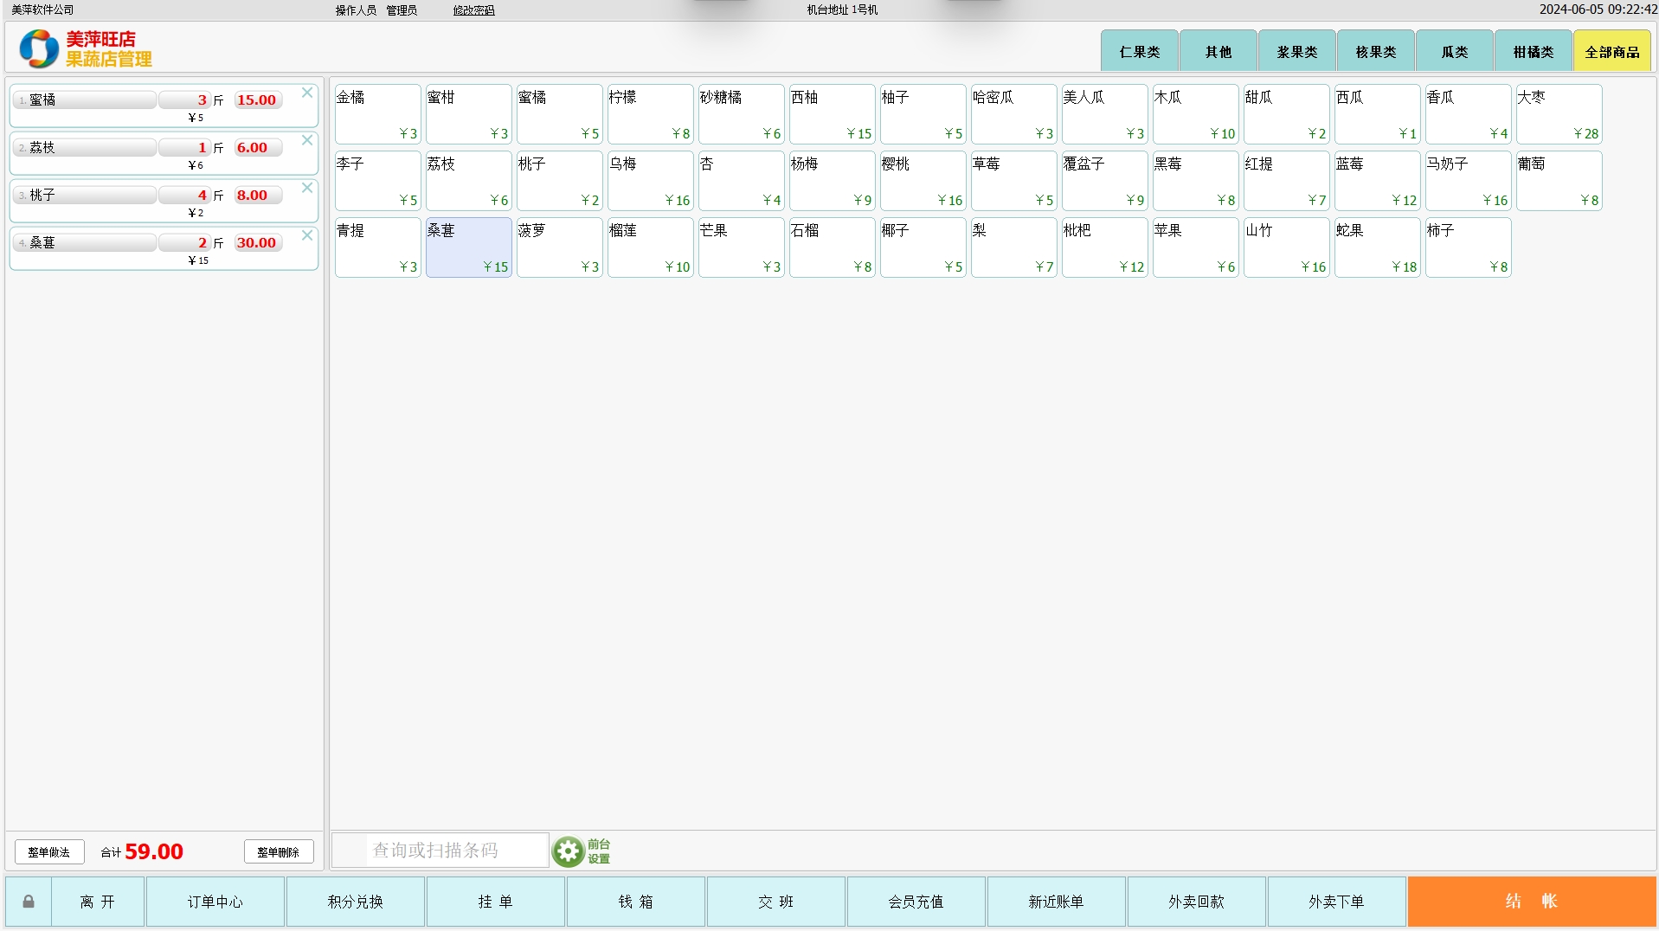Select the 榴莲 product tile
This screenshot has width=1659, height=931.
coord(650,247)
